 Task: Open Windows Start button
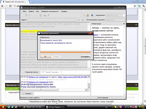3,107
